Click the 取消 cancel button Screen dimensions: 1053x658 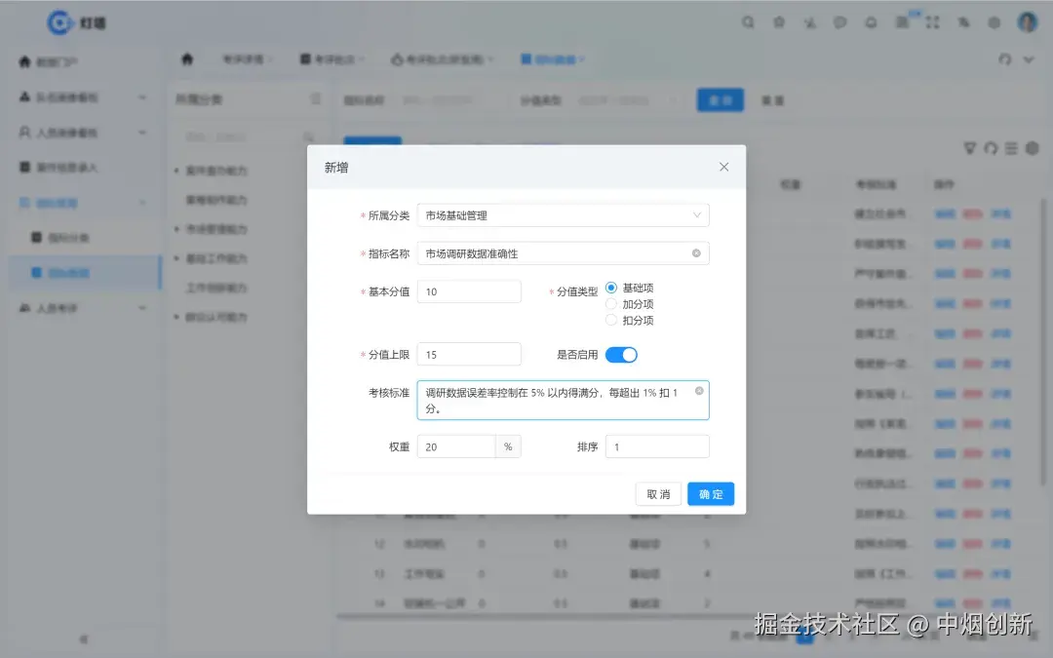click(658, 493)
